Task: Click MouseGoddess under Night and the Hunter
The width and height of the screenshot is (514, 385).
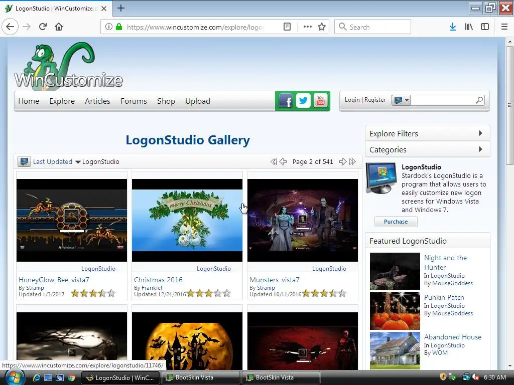Action: [452, 283]
